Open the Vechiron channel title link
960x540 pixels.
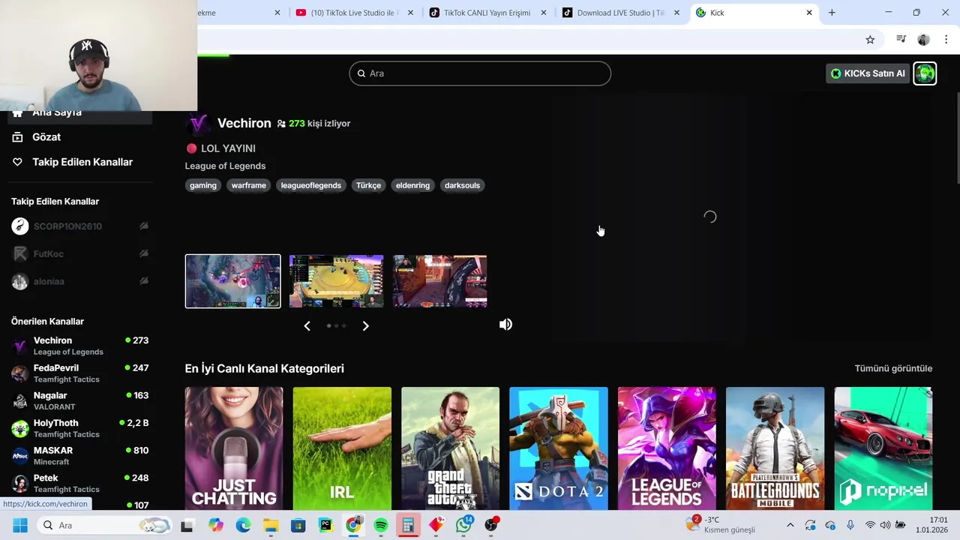click(244, 123)
